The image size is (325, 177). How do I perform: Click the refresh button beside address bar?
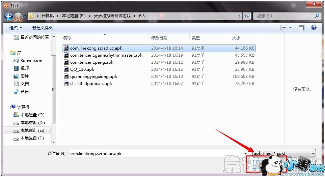[x=247, y=16]
